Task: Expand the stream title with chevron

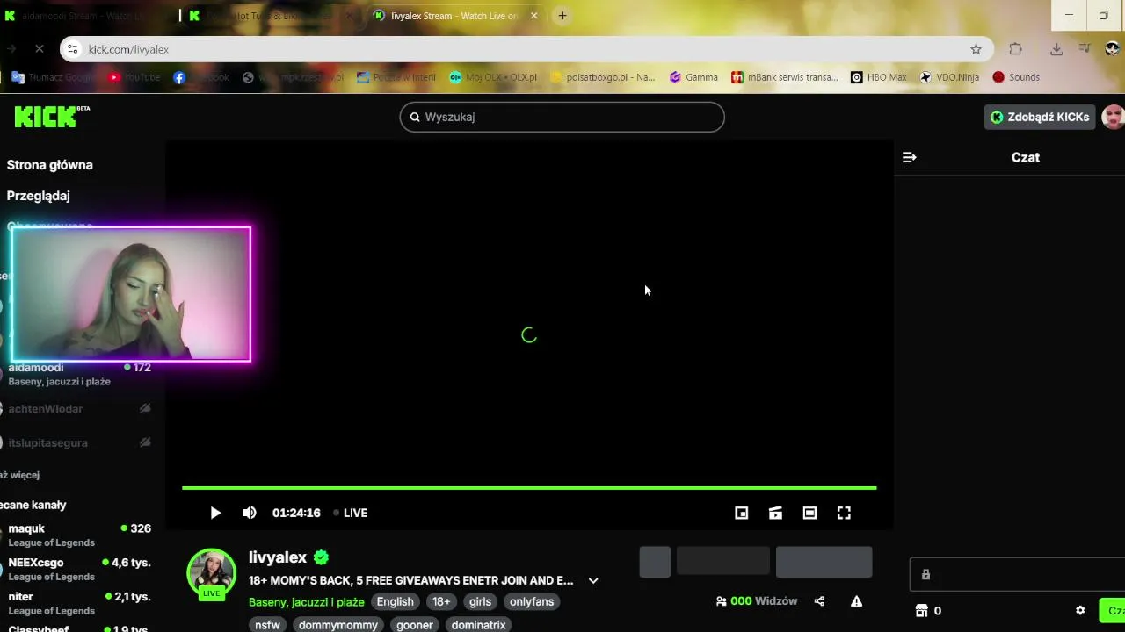Action: click(x=593, y=580)
